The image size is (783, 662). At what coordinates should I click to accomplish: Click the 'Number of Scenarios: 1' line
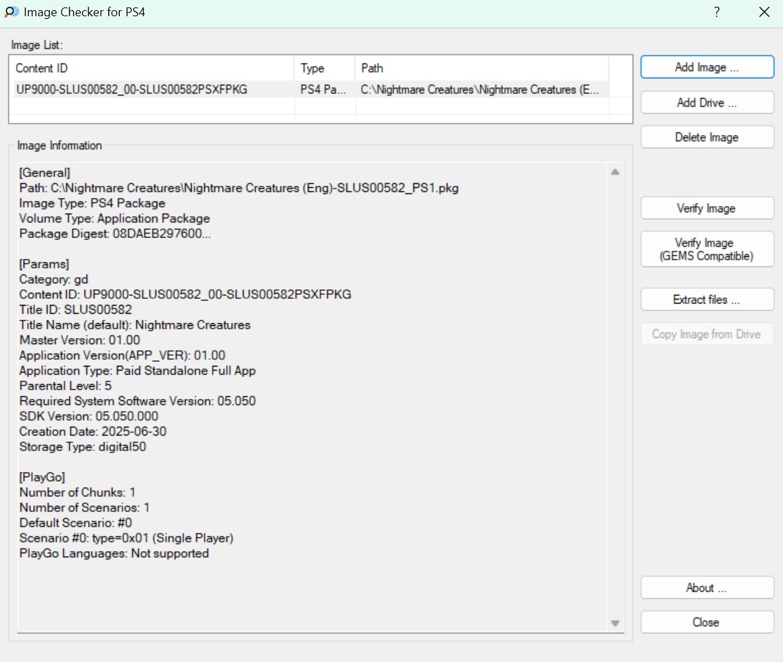click(x=85, y=507)
